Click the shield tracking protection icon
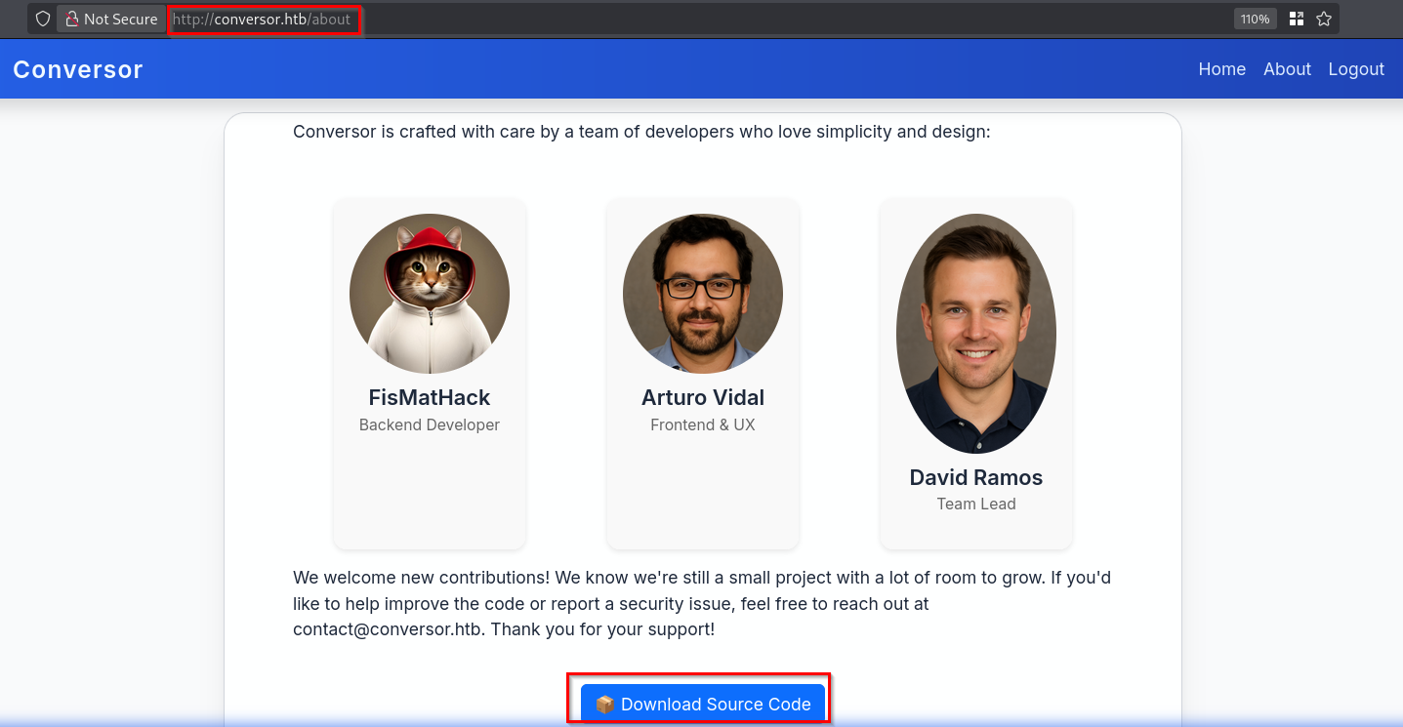1403x727 pixels. (41, 19)
